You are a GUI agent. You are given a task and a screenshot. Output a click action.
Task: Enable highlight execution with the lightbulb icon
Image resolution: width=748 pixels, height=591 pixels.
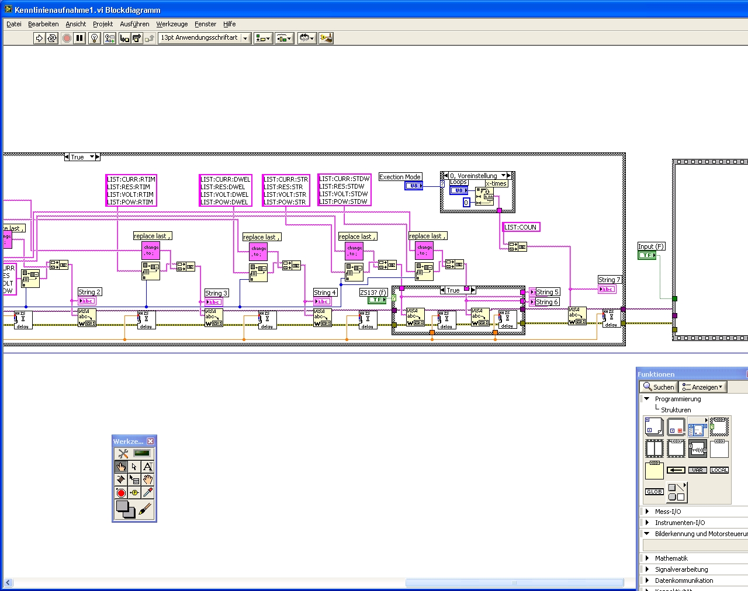pyautogui.click(x=94, y=38)
